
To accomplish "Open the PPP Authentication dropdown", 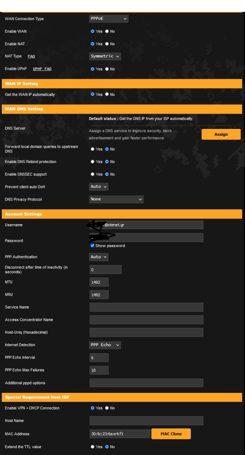I will 99,257.
